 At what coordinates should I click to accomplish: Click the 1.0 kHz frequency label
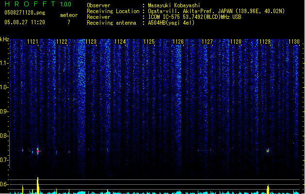click(x=4, y=87)
